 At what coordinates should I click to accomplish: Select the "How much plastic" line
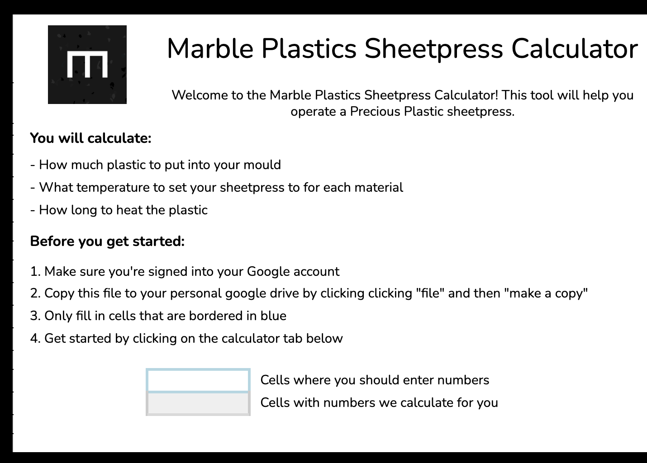point(155,165)
